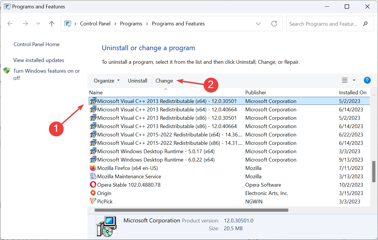378x240 pixels.
Task: Go forward using the Forward arrow
Action: [25, 24]
